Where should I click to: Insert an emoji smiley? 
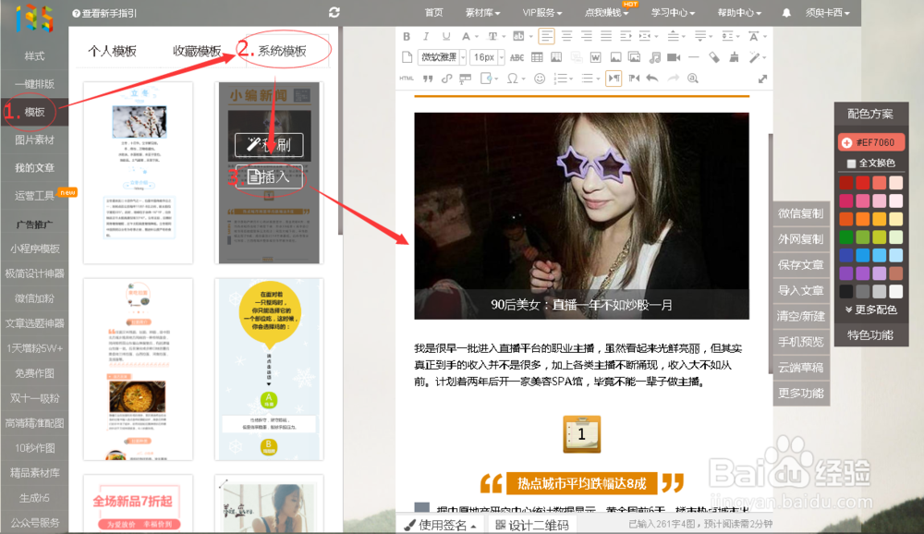point(540,79)
